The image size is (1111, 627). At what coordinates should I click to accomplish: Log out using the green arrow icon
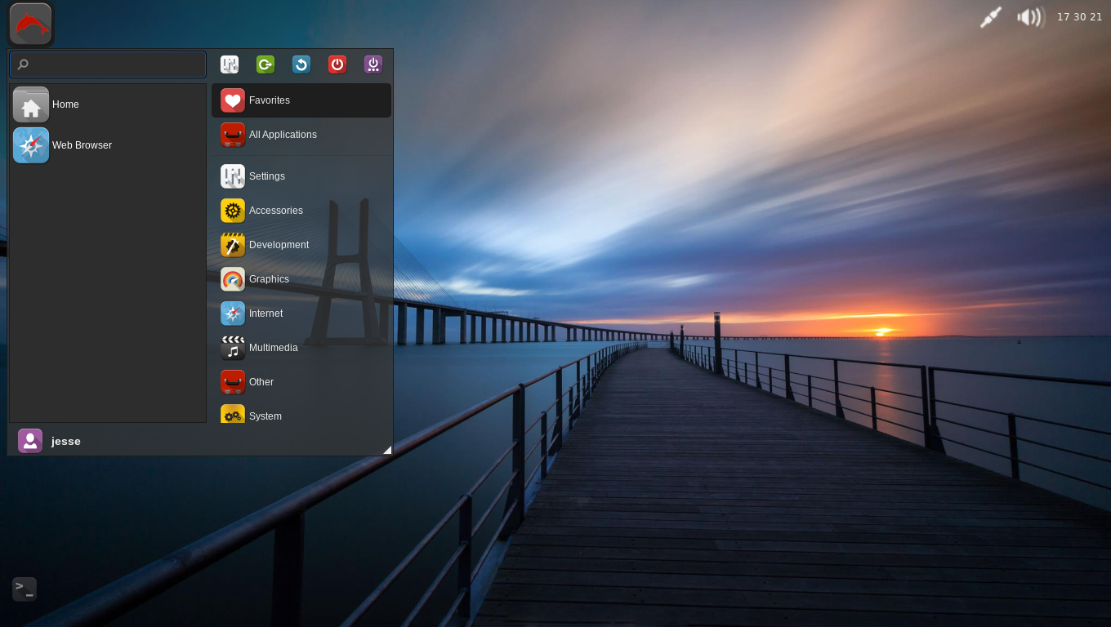click(x=265, y=64)
